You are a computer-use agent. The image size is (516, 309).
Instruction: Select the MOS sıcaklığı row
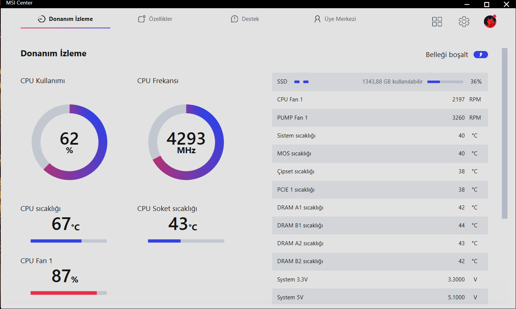[380, 154]
